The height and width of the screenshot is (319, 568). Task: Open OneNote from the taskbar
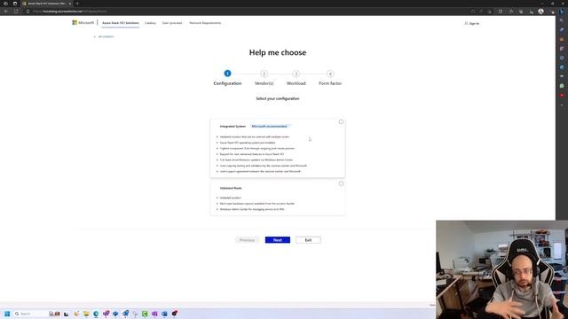click(154, 314)
